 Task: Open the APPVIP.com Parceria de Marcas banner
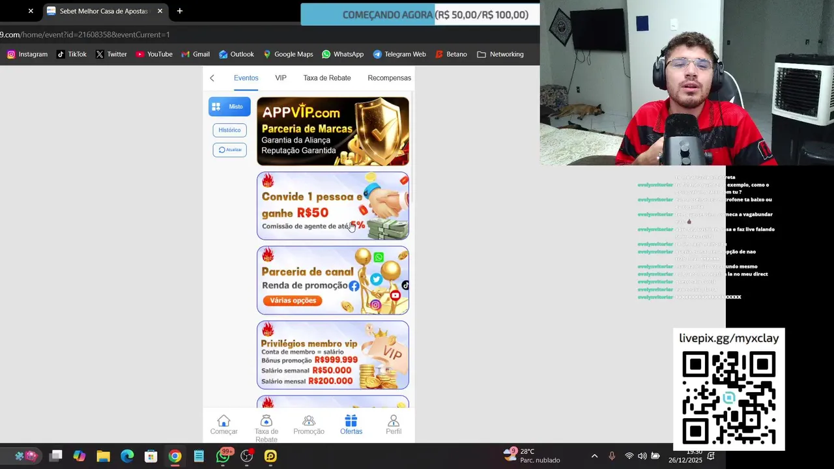click(333, 132)
